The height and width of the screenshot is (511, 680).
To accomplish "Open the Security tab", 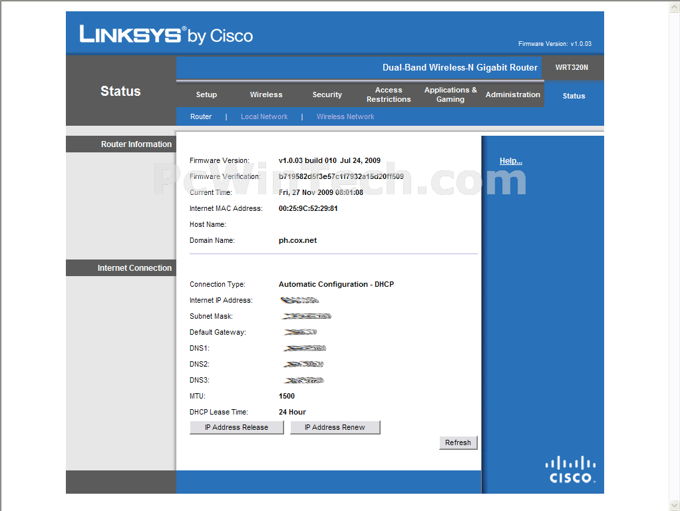I will tap(327, 94).
